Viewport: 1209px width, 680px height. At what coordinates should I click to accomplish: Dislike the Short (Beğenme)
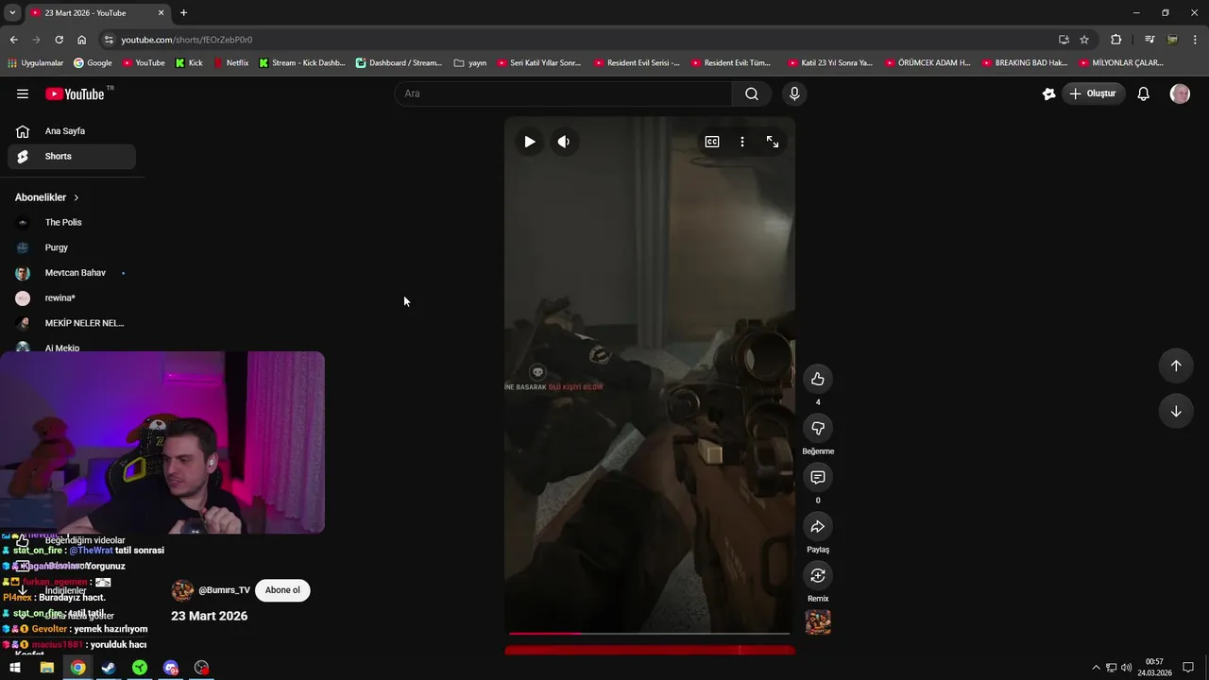tap(818, 428)
